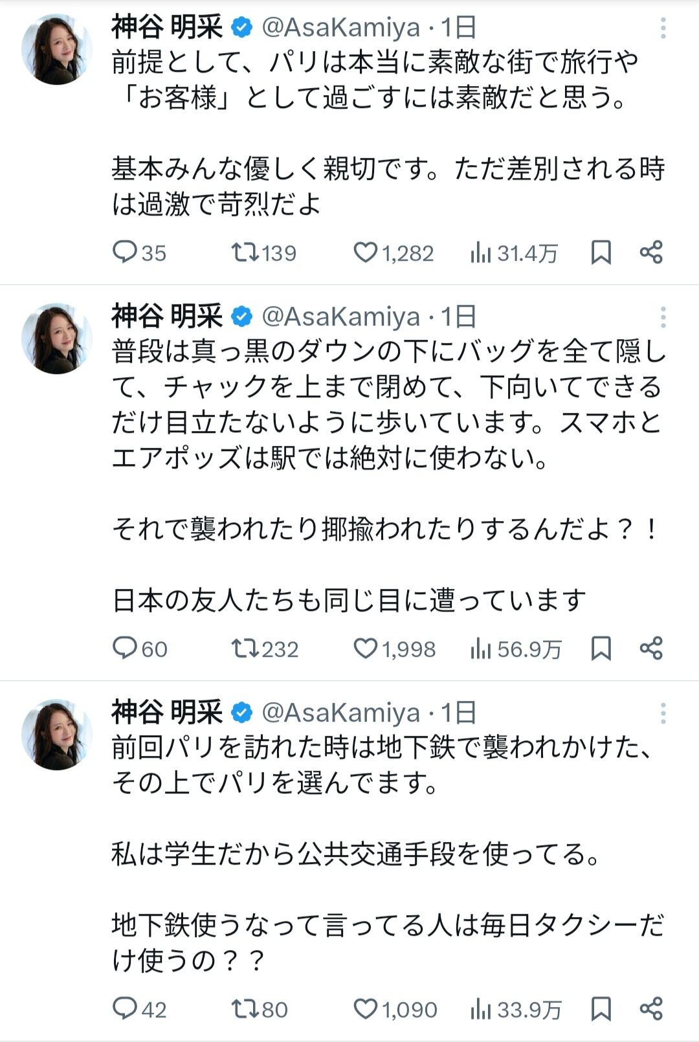The image size is (699, 1042).
Task: Open the profile picture on the first tweet
Action: [x=57, y=49]
